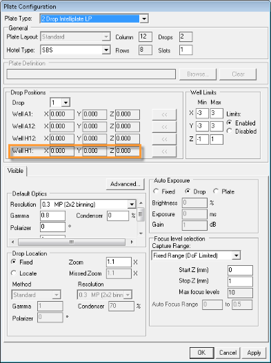Viewport: 271px width, 363px height.
Task: Choose Drop auto exposure option
Action: [188, 191]
